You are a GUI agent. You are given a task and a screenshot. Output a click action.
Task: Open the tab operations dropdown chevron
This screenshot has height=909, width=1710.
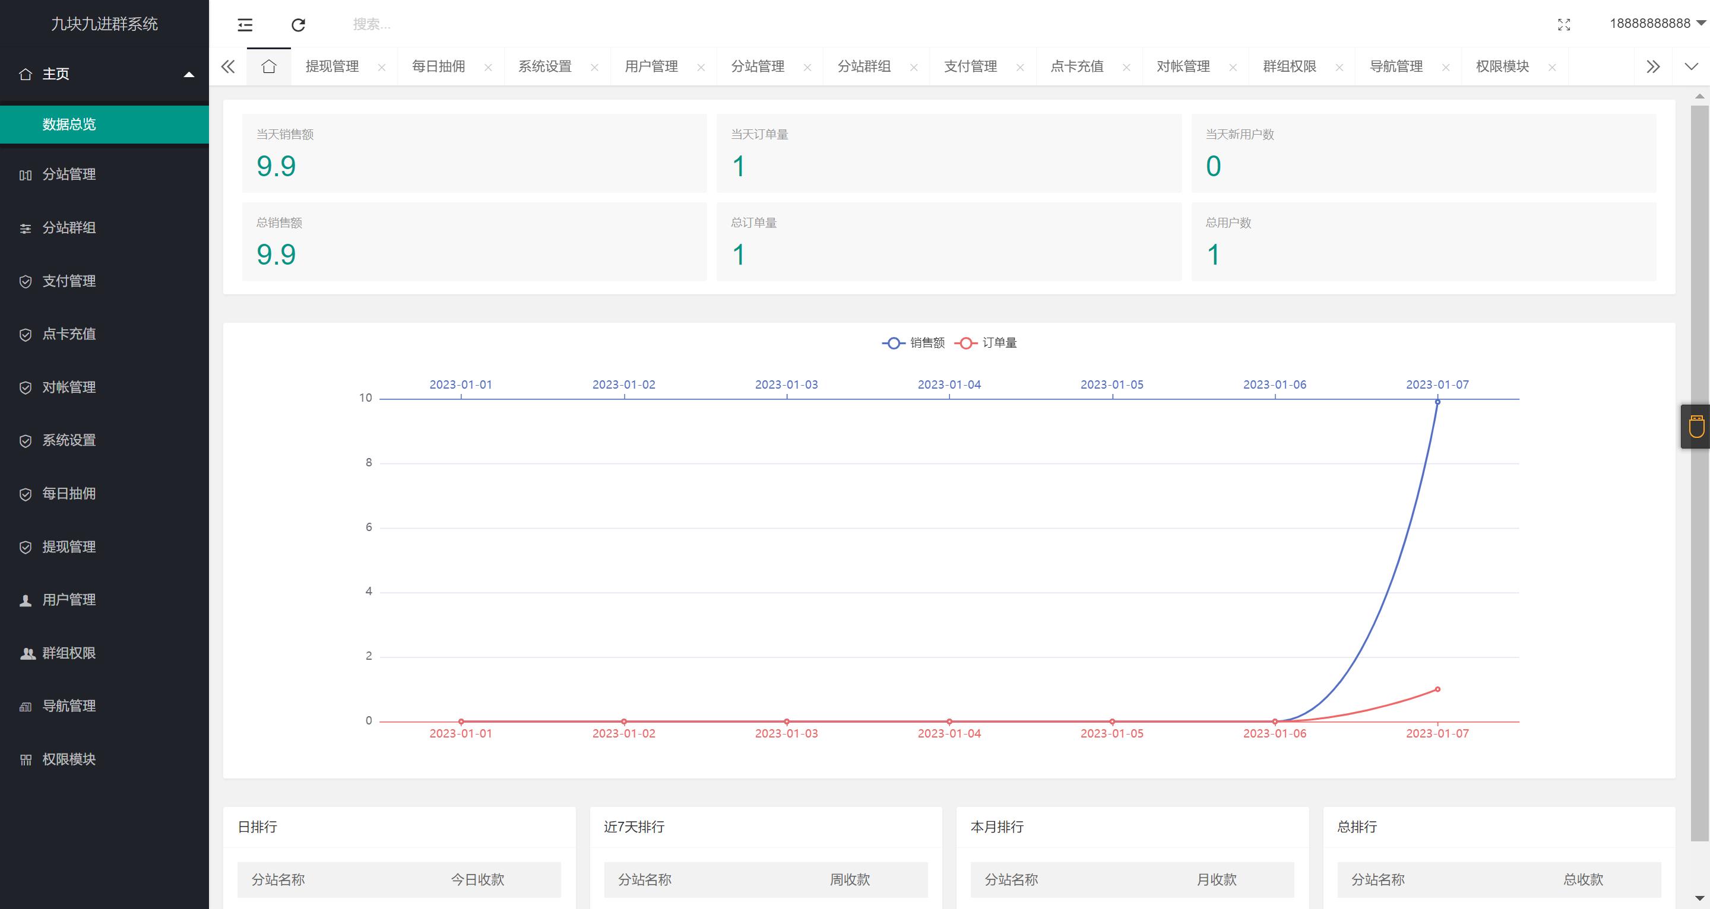(1691, 66)
